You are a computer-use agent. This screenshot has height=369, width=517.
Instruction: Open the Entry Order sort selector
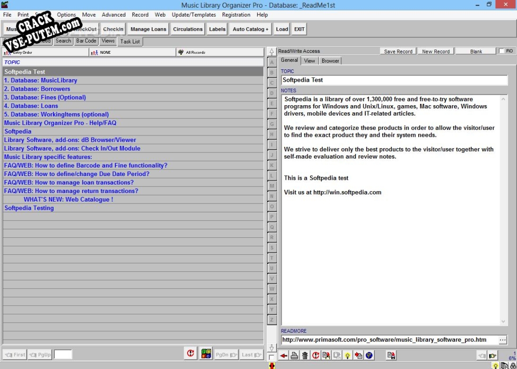pyautogui.click(x=45, y=52)
